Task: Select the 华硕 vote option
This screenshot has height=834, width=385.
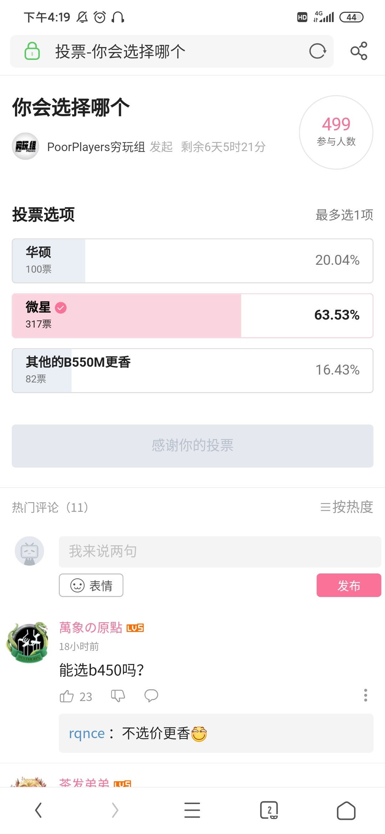Action: (192, 261)
